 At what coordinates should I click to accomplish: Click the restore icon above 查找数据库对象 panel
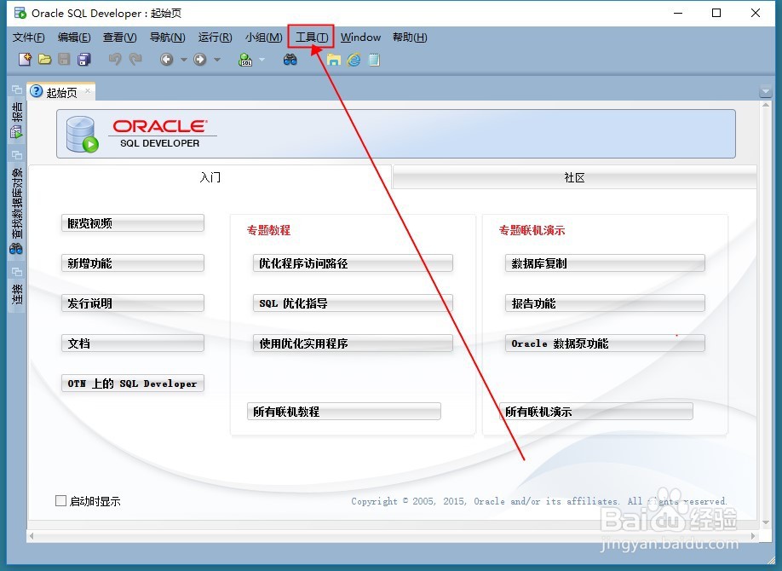tap(17, 155)
